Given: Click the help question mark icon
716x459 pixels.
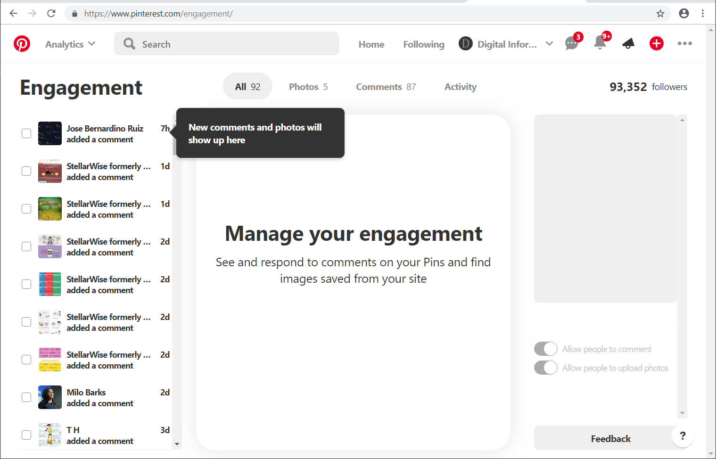Looking at the screenshot, I should coord(683,436).
